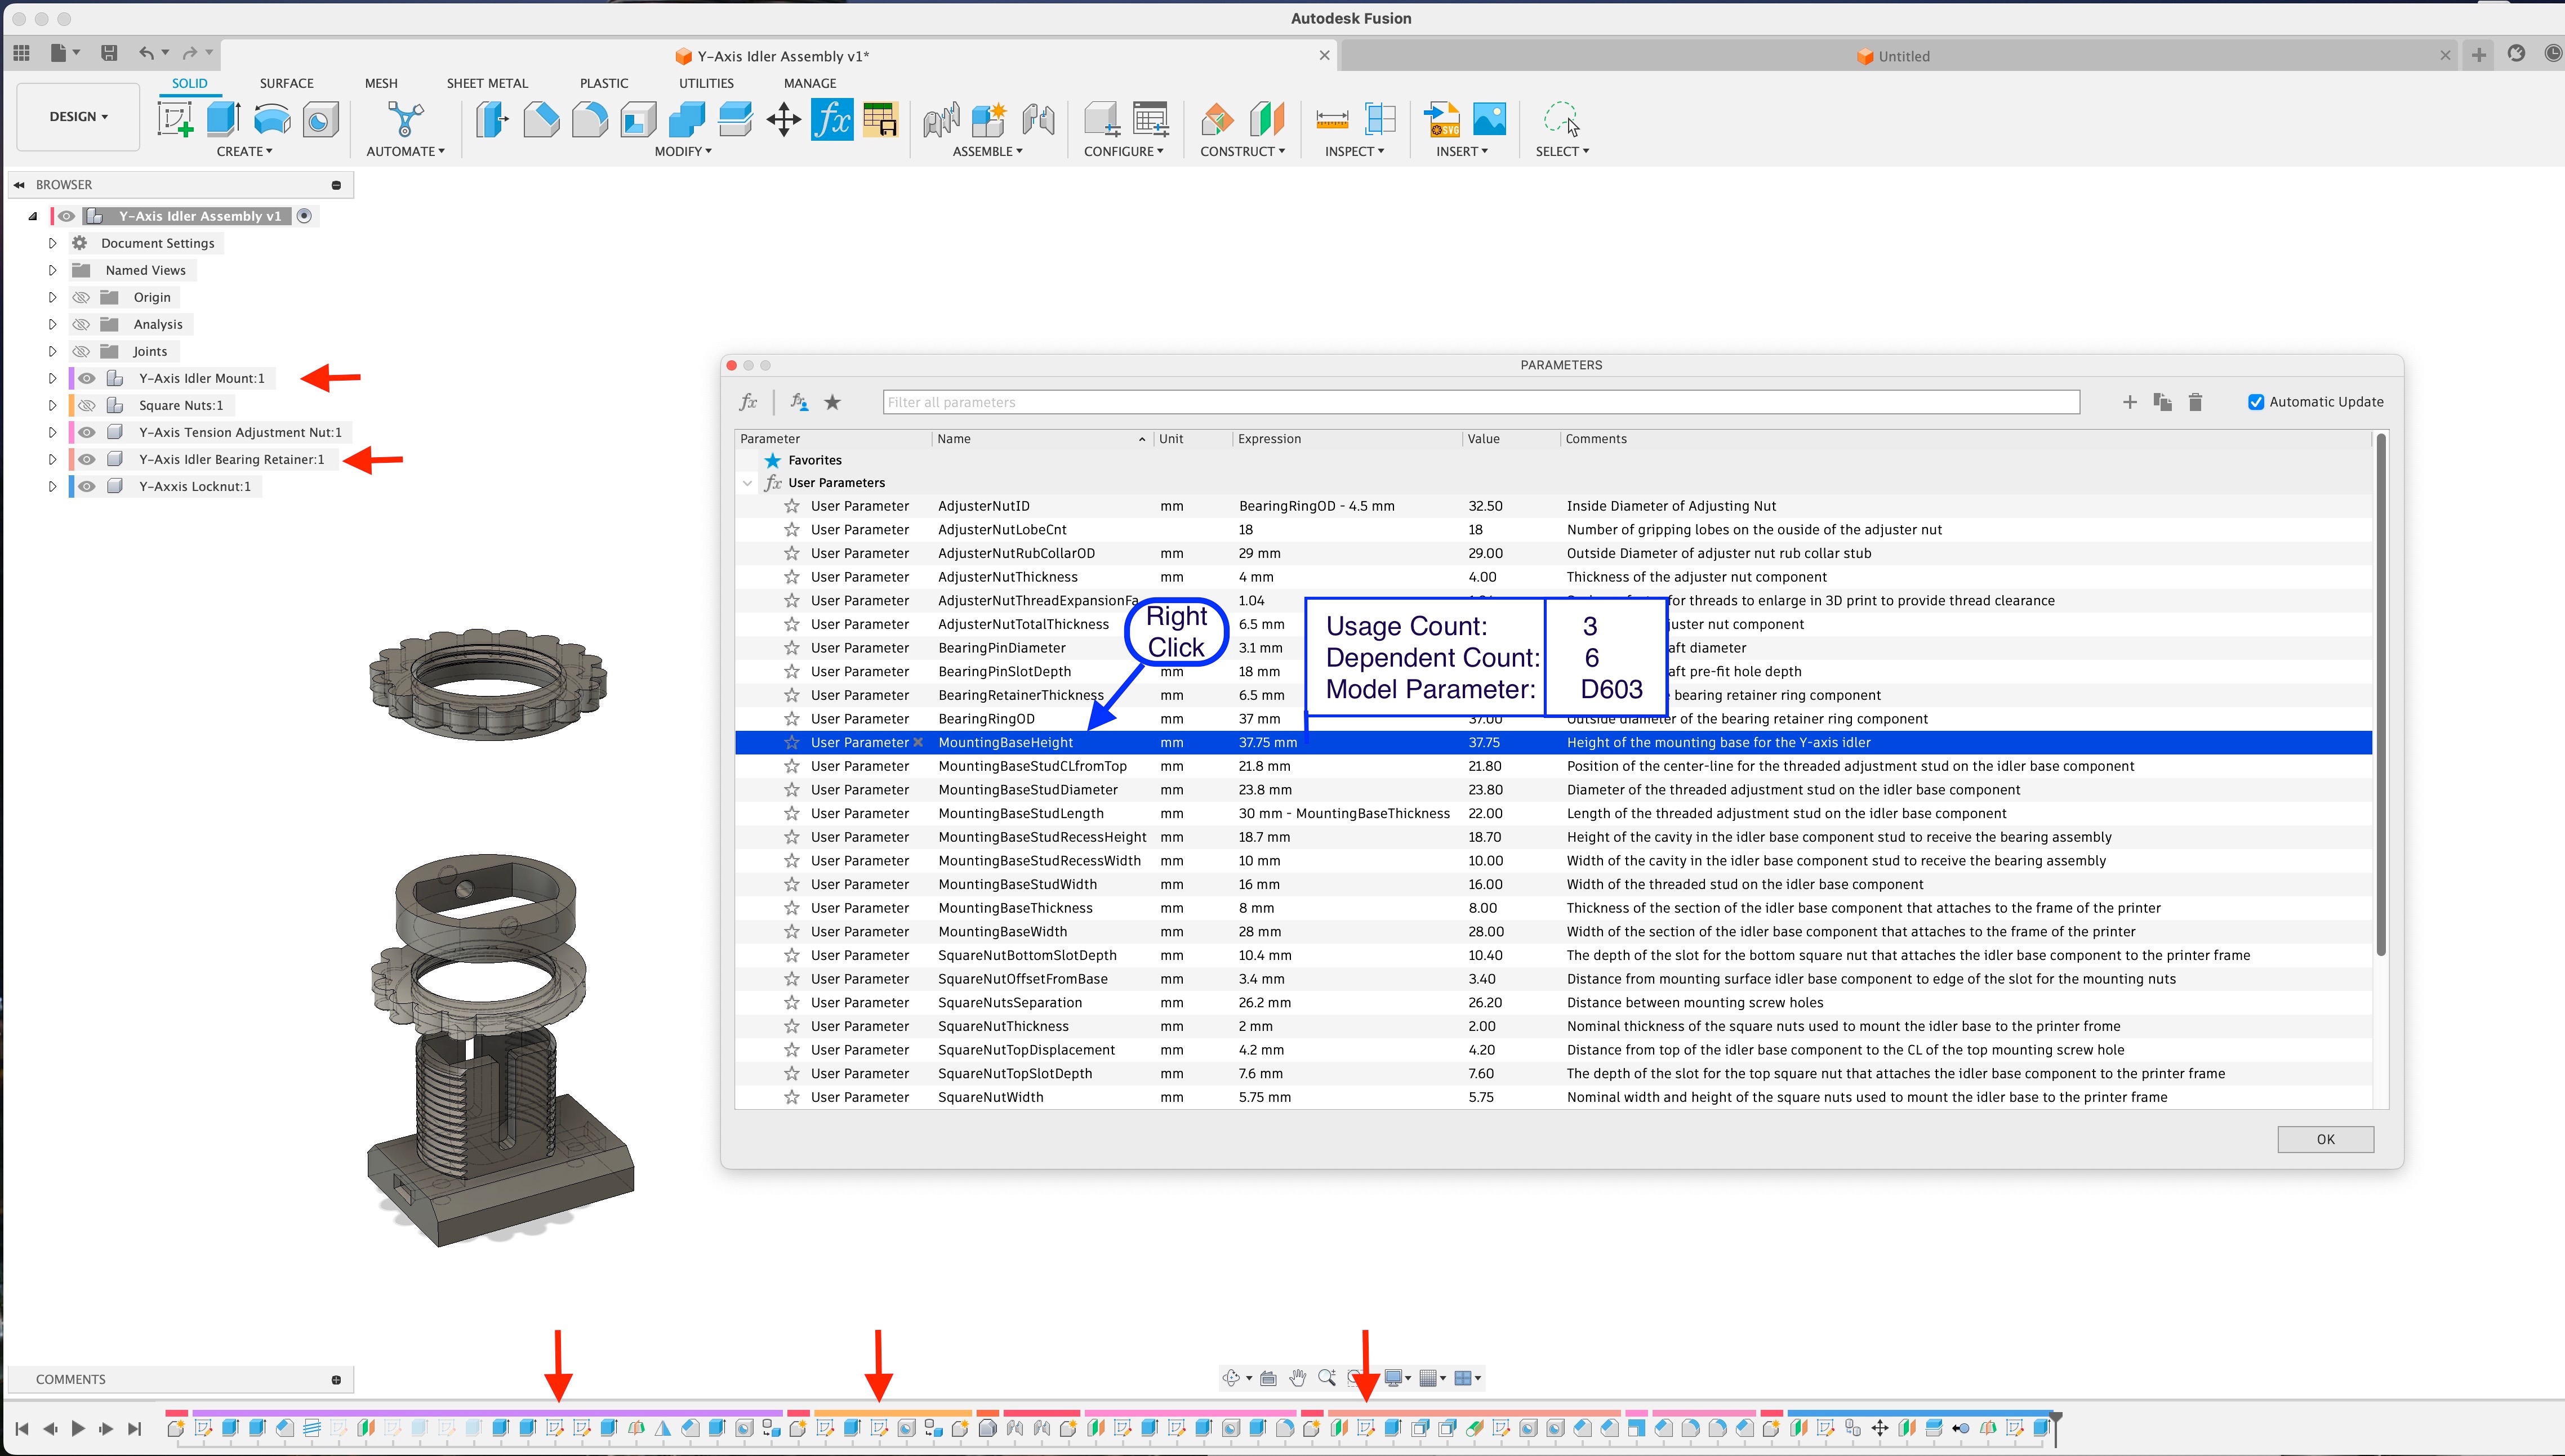Hide the Y-Axis Idler Mount component
The height and width of the screenshot is (1456, 2565).
pos(87,378)
